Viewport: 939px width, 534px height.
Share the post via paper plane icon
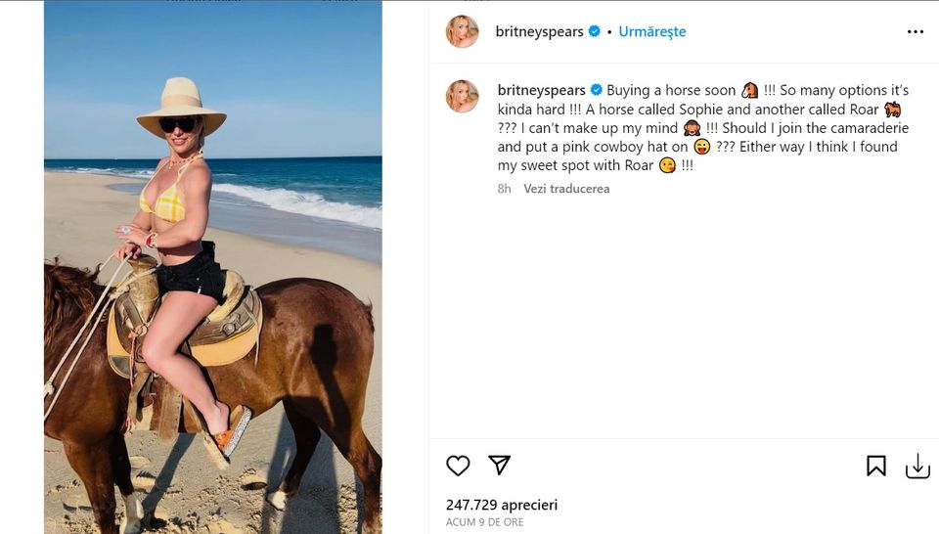point(499,466)
